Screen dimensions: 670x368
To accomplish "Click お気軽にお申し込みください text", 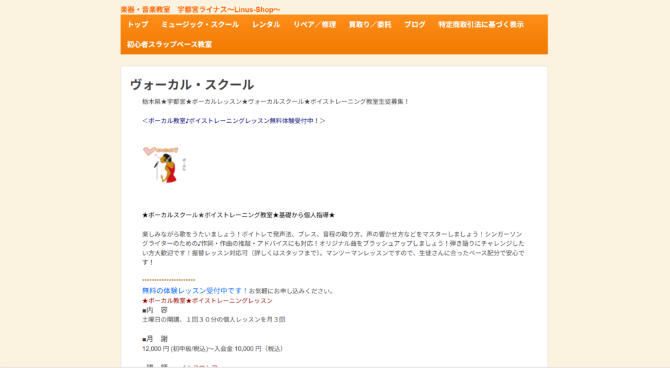I will pos(292,291).
